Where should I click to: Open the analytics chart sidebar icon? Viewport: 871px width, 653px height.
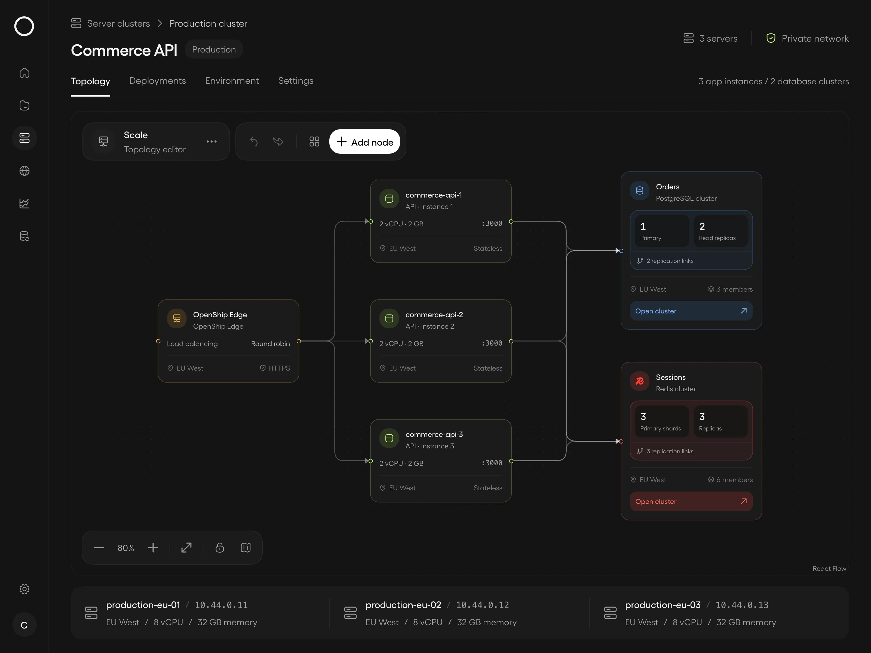click(x=24, y=204)
